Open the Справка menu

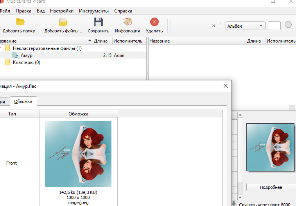[123, 11]
